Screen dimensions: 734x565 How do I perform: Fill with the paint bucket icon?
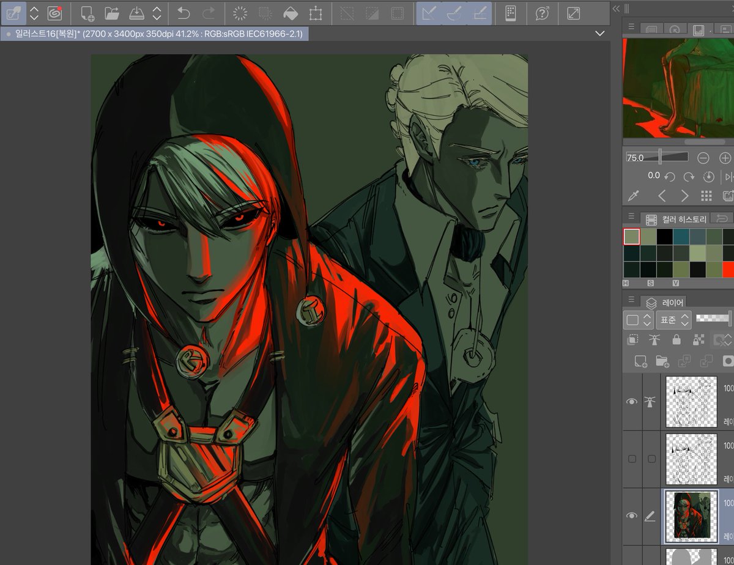tap(291, 13)
